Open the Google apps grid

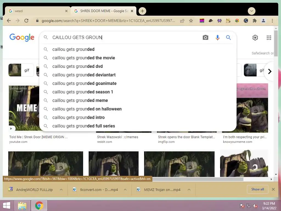(x=269, y=38)
